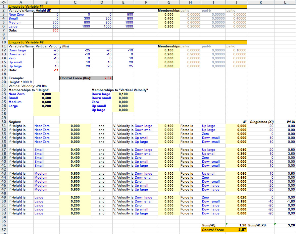The image size is (296, 234).
Task: Select the column A header
Action: point(21,2)
